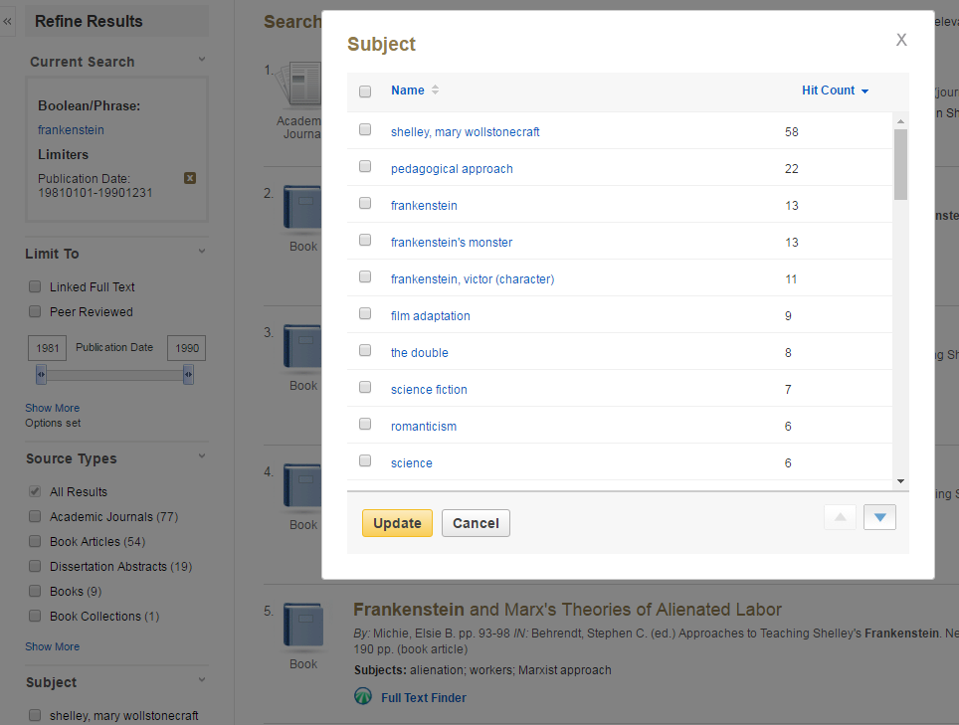
Task: Check sidebar shelley, mary wollstonecraft subject
Action: [x=35, y=715]
